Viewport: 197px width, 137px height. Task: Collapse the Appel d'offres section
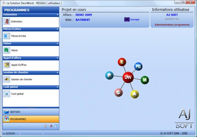pyautogui.click(x=57, y=58)
